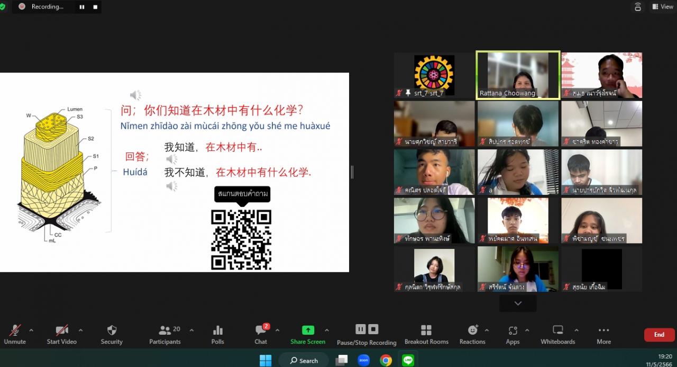Click the Zoom taskbar icon
677x367 pixels.
click(363, 360)
